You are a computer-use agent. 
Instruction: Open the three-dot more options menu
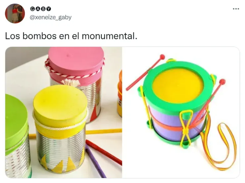point(236,9)
